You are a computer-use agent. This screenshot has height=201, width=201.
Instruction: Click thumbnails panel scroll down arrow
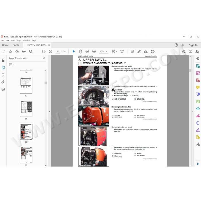(x=46, y=165)
